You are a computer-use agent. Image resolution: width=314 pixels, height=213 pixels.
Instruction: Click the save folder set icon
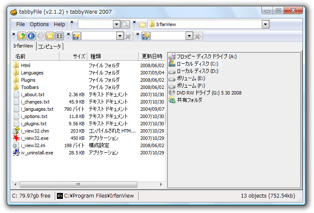point(146,36)
